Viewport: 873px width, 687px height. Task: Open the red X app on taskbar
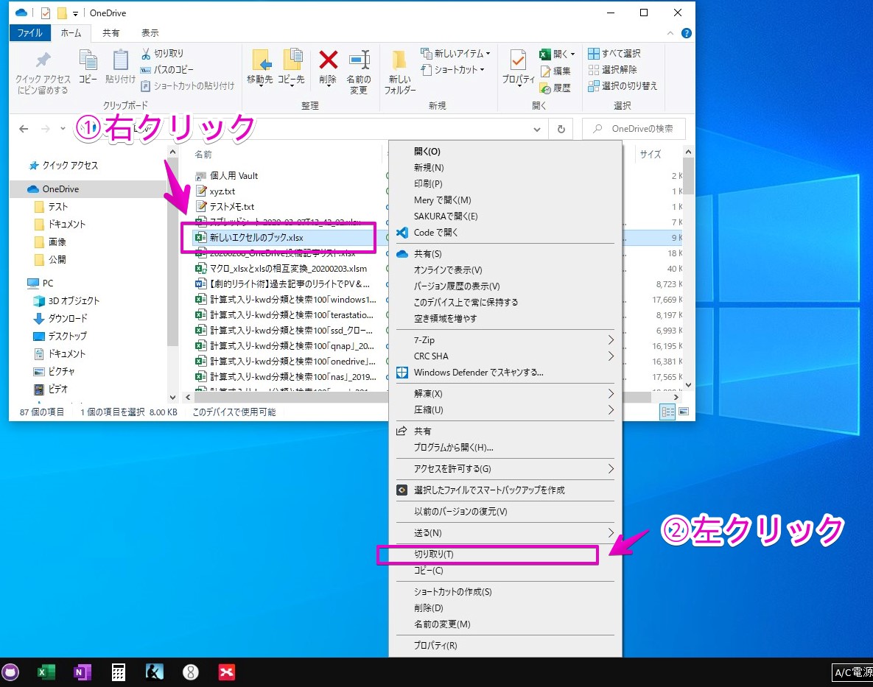(227, 672)
